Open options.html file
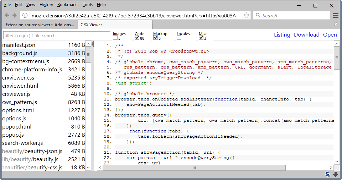 [x=43, y=110]
